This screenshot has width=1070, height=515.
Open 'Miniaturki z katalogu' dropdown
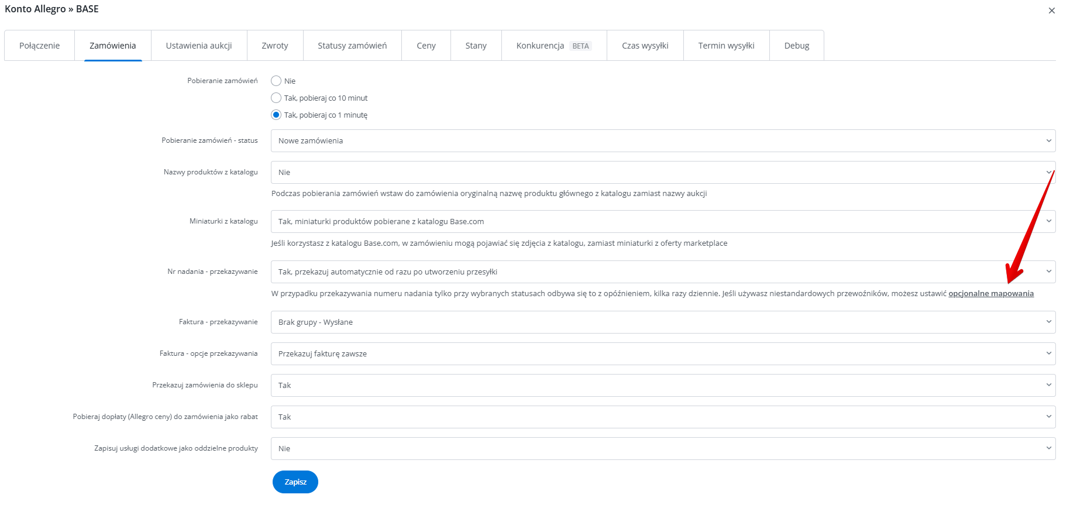[662, 221]
